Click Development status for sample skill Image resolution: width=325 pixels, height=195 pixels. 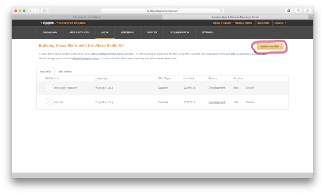217,102
